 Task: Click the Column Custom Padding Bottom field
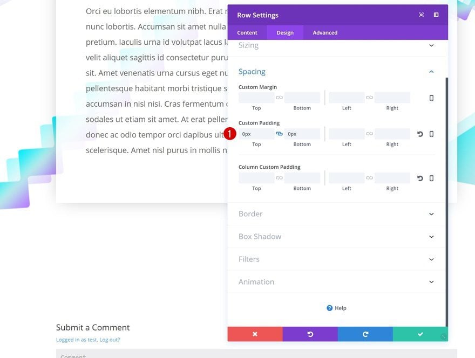[302, 178]
